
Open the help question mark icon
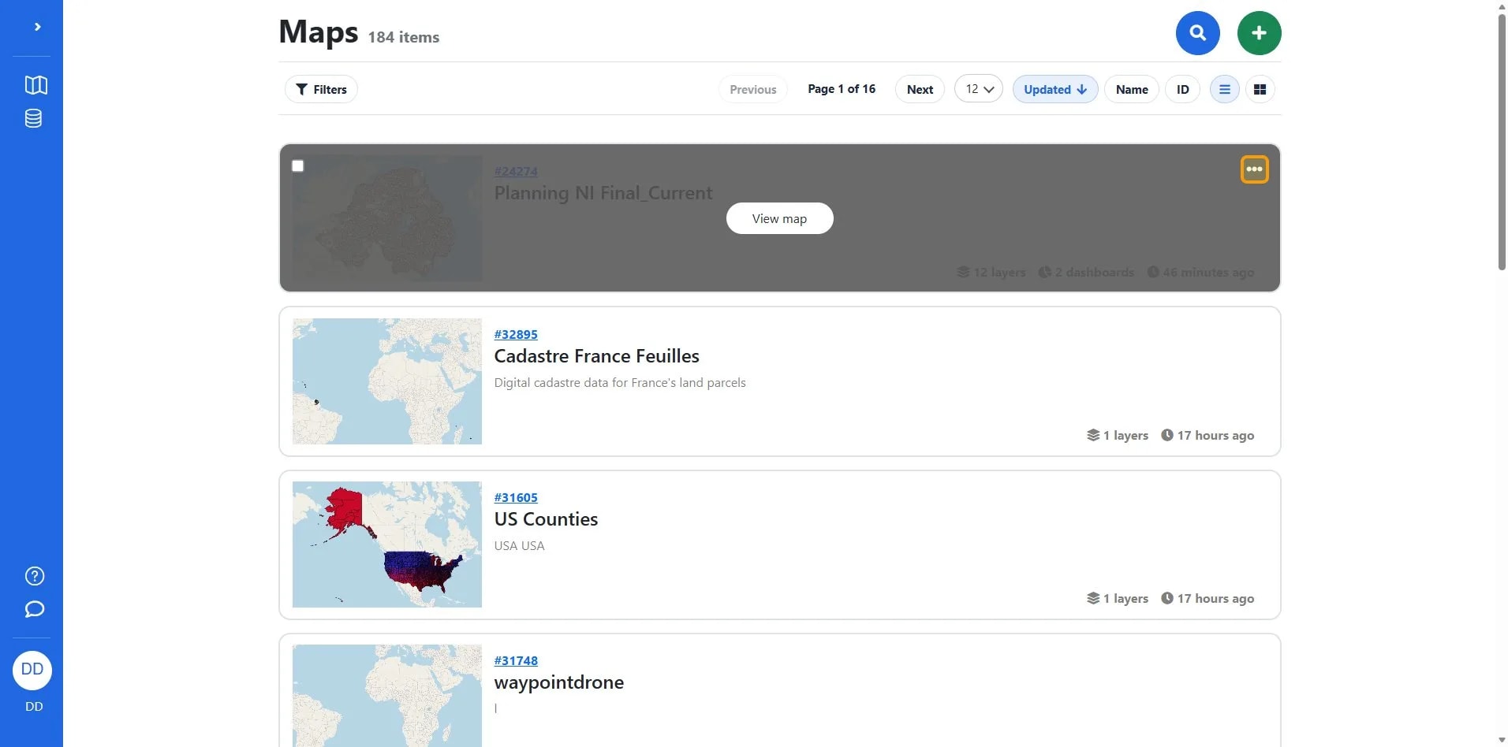tap(34, 576)
